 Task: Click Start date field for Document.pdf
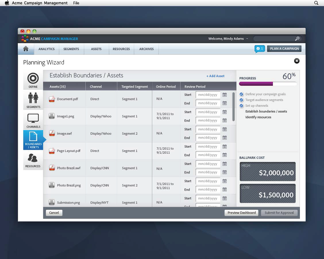tap(208, 95)
